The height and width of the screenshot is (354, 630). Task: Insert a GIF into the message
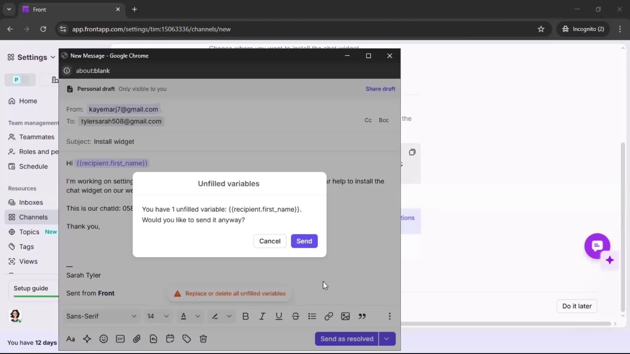coord(120,339)
